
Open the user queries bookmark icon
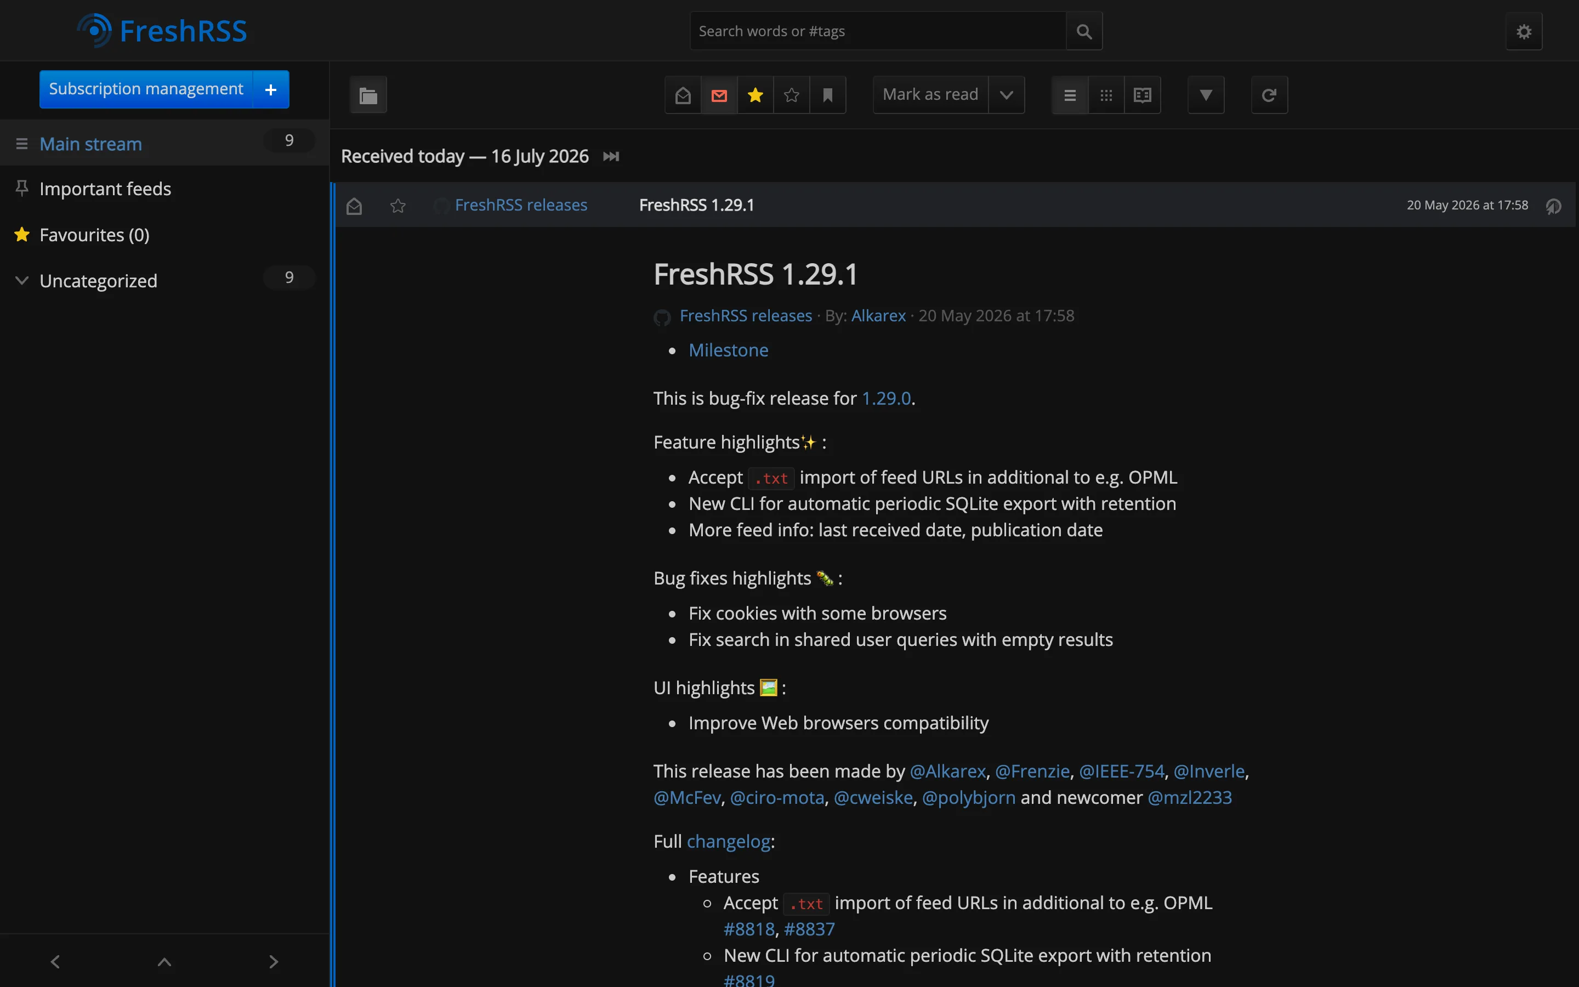[x=827, y=95]
